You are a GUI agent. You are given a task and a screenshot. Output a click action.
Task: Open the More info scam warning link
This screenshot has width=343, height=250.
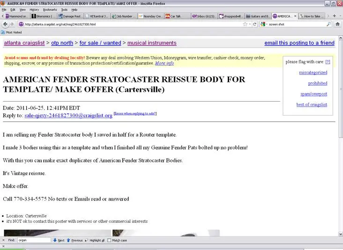click(x=164, y=63)
